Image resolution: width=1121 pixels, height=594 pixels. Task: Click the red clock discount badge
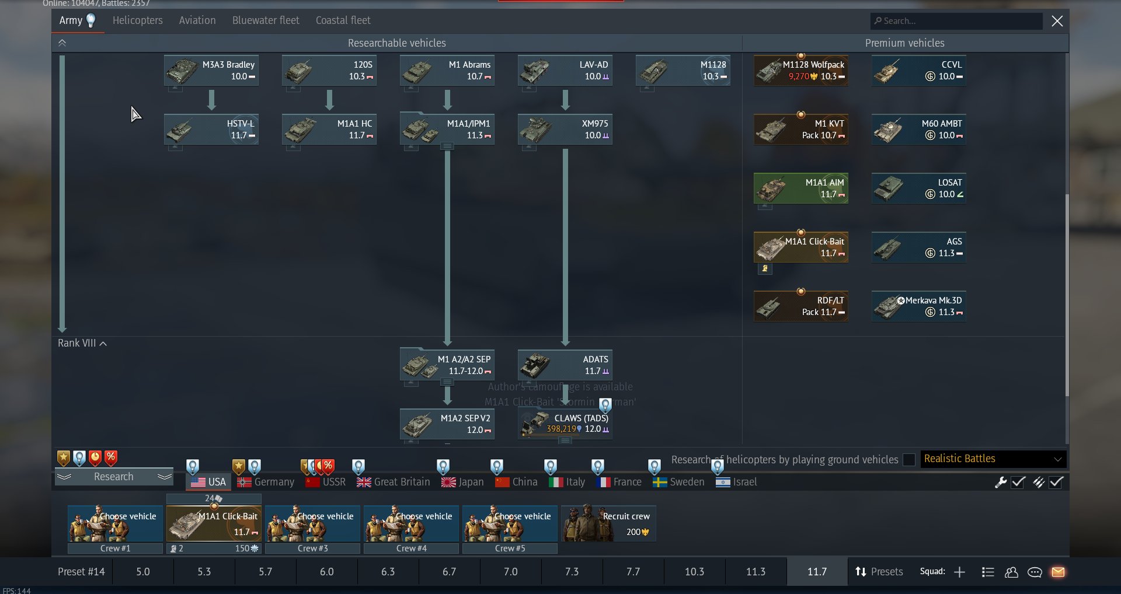coord(95,458)
